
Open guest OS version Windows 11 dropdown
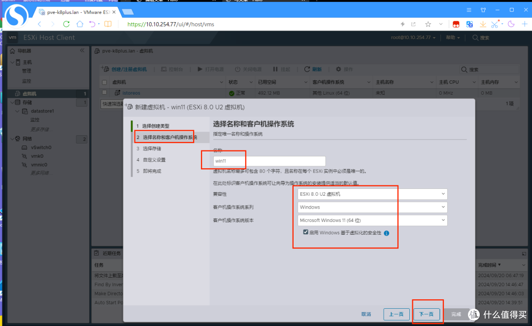372,220
